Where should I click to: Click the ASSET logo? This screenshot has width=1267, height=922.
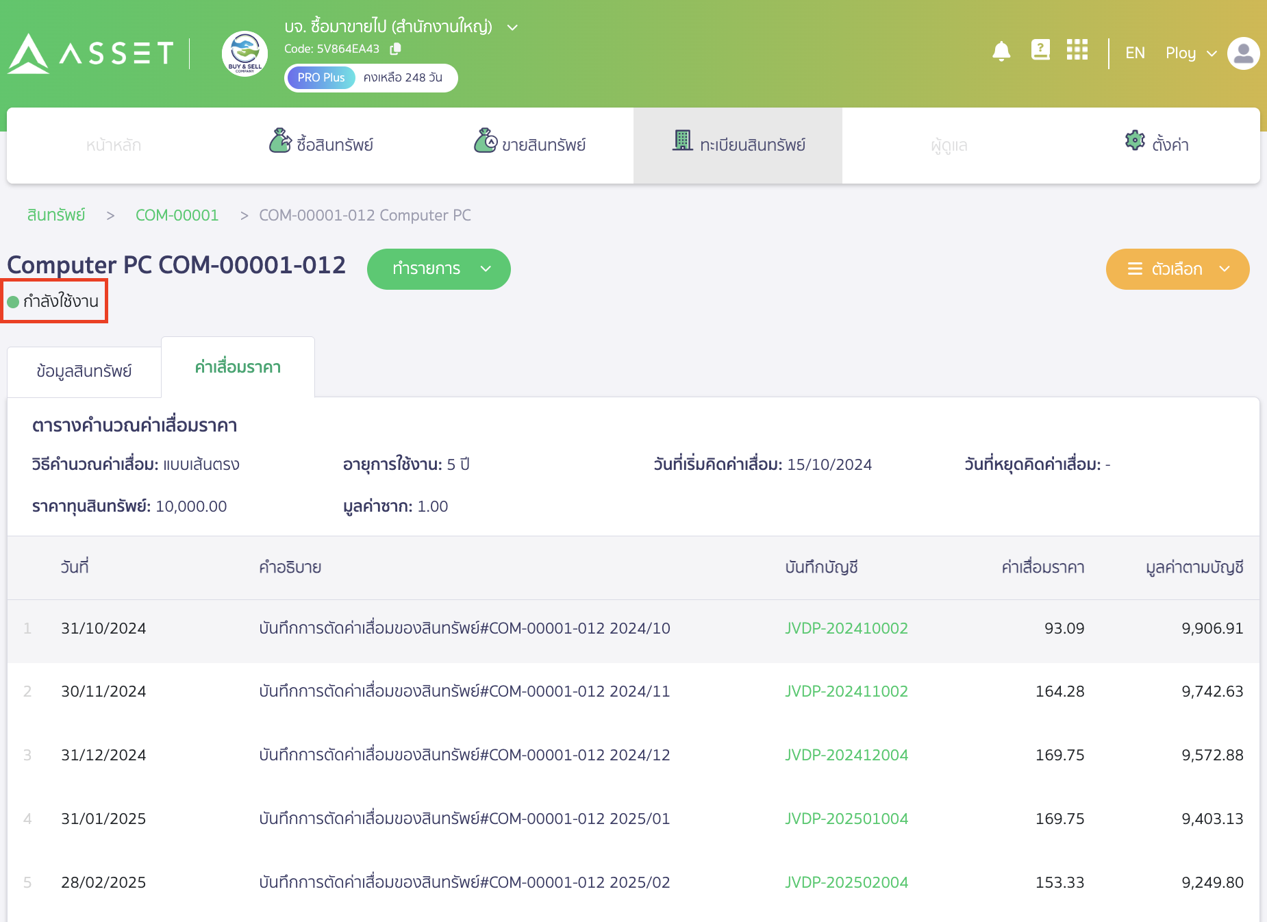tap(91, 53)
